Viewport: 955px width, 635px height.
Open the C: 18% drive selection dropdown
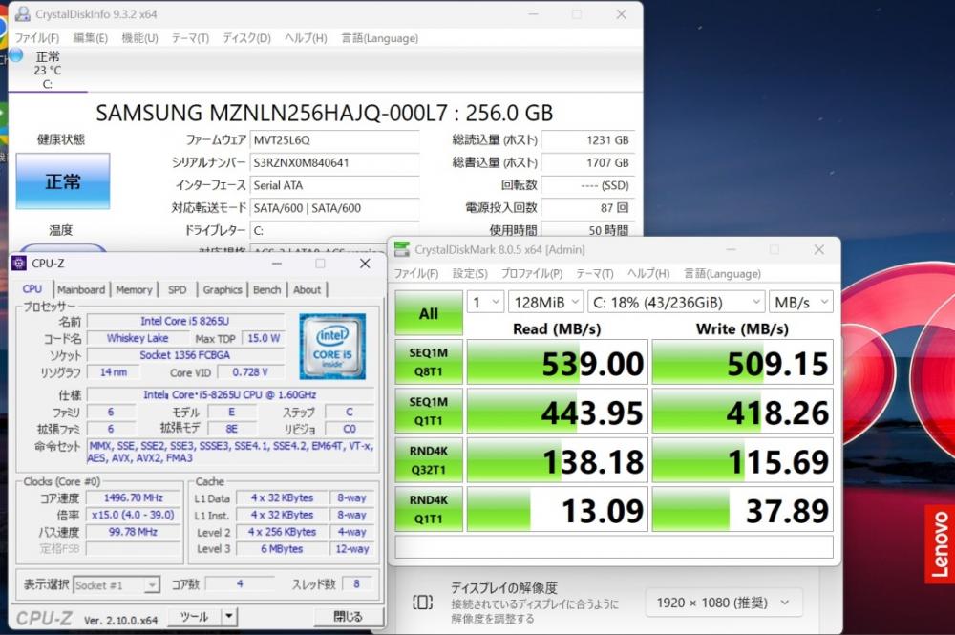tap(677, 302)
